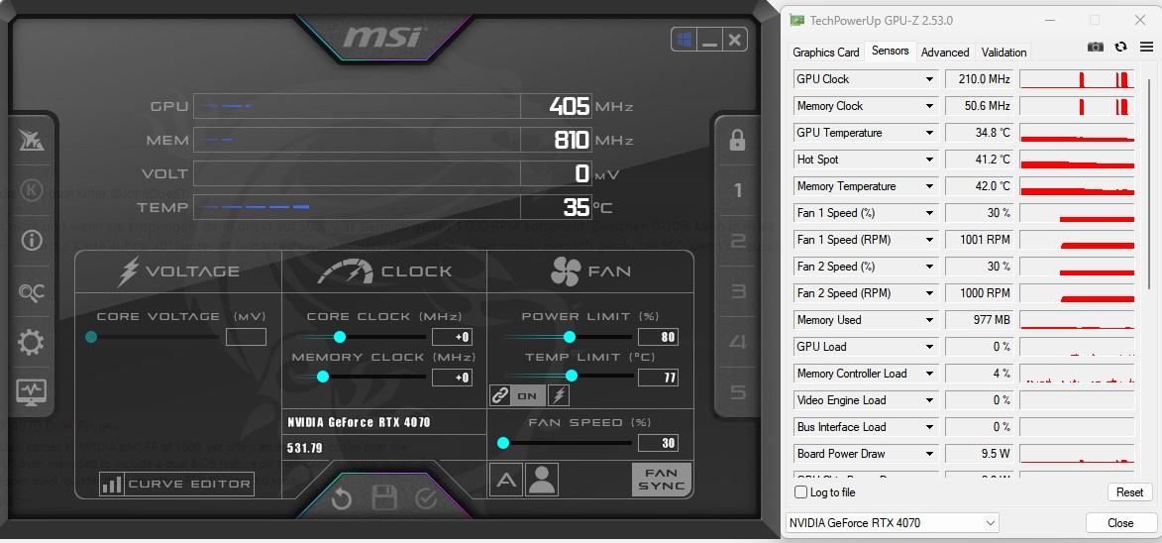Viewport: 1162px width, 543px height.
Task: Click the Memory Clock +0 value field
Action: 452,378
